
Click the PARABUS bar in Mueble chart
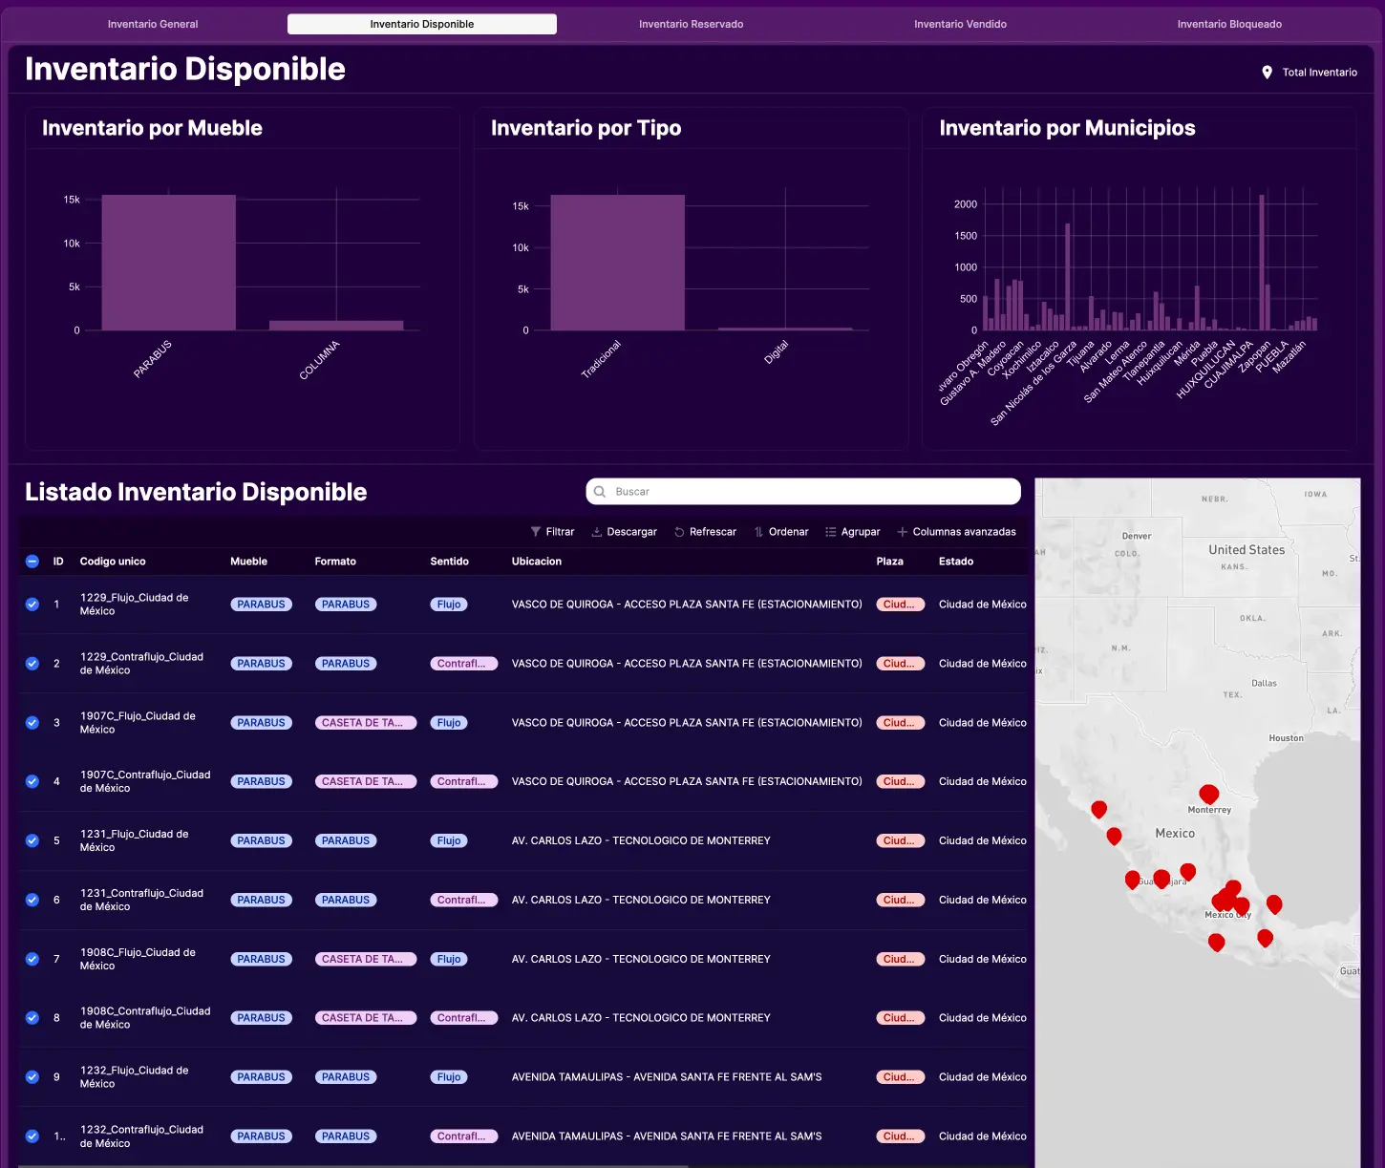click(x=168, y=263)
